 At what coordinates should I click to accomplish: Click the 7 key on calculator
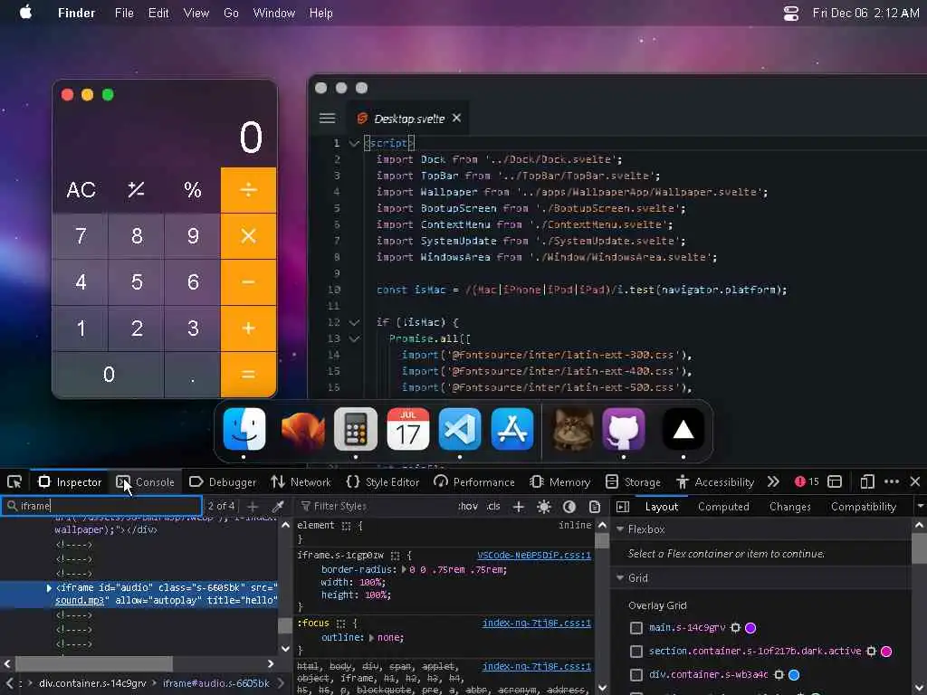(81, 236)
